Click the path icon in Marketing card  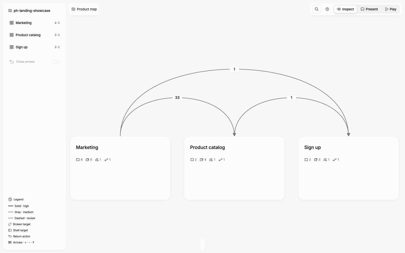point(106,160)
